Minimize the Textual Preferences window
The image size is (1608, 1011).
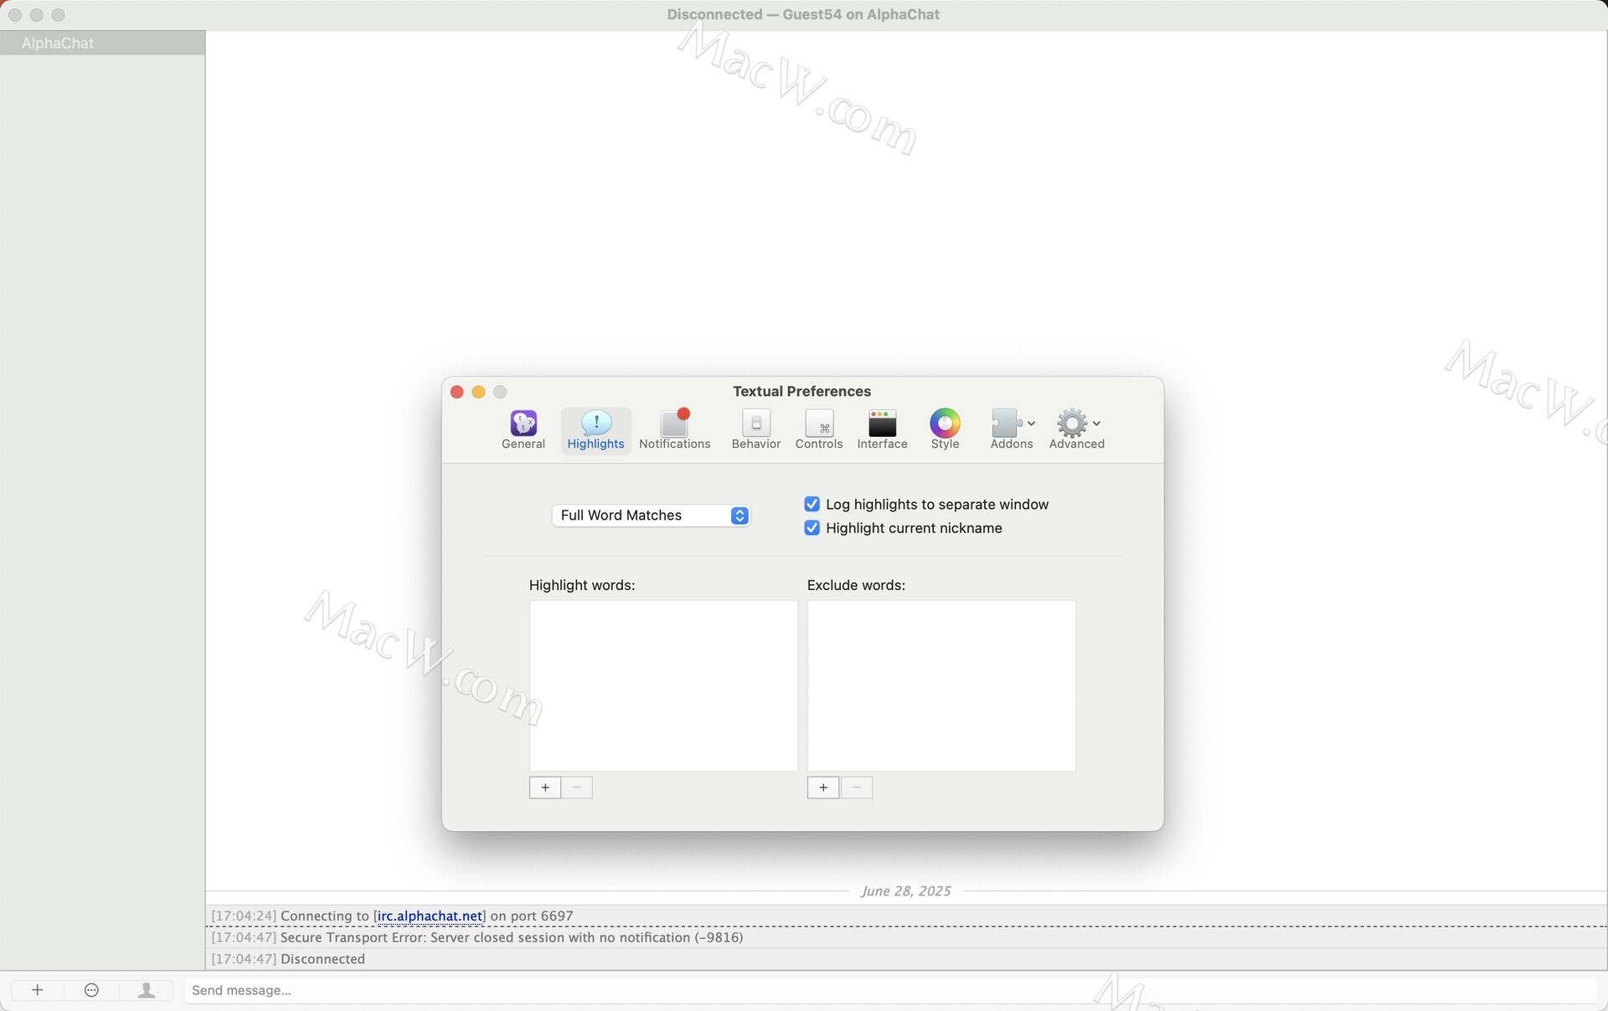pos(478,392)
